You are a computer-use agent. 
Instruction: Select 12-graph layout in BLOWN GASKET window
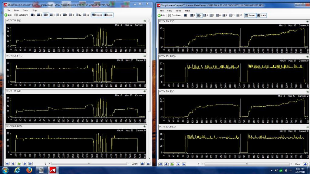[x=232, y=15]
